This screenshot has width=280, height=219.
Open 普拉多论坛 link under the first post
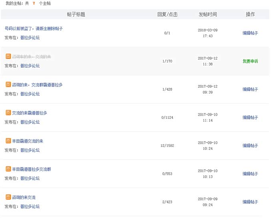click(x=30, y=38)
